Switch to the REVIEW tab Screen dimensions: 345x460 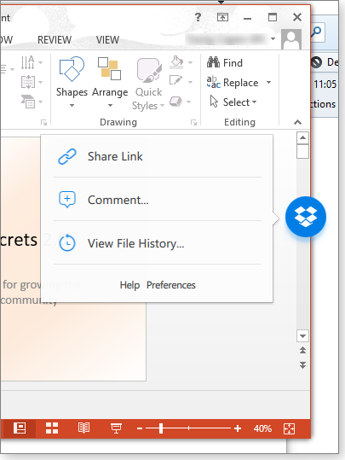(55, 39)
